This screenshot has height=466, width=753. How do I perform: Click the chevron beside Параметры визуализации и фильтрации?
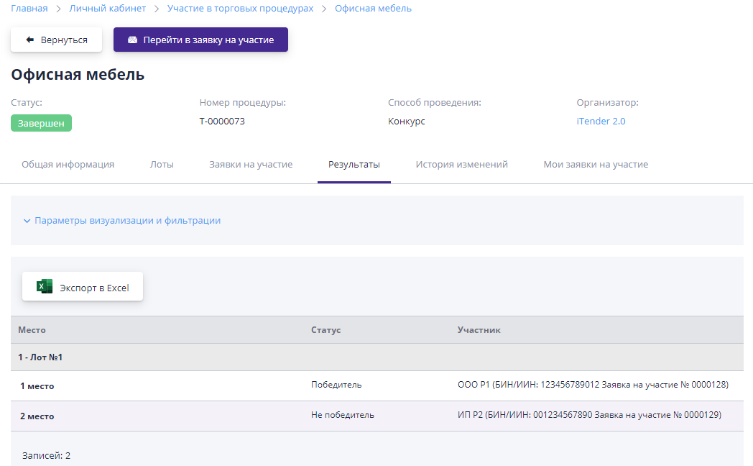(x=27, y=221)
